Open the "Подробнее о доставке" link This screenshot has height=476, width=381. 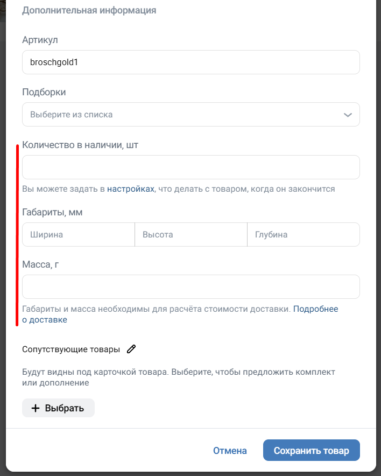(315, 309)
